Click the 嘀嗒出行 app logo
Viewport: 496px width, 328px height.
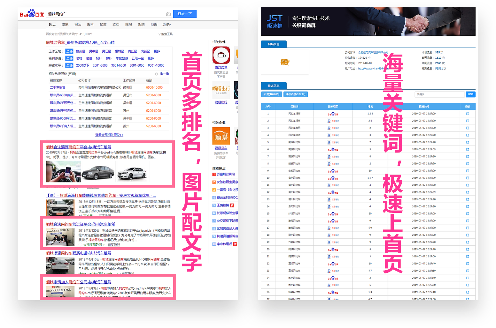click(221, 90)
